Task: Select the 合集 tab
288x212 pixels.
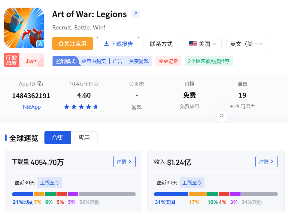Action: coord(57,138)
